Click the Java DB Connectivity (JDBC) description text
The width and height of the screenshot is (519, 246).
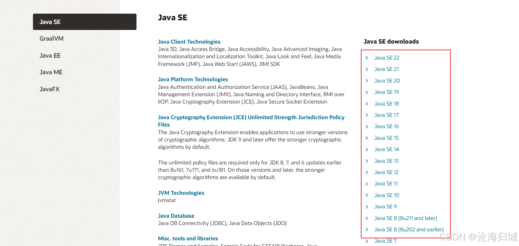[x=222, y=223]
